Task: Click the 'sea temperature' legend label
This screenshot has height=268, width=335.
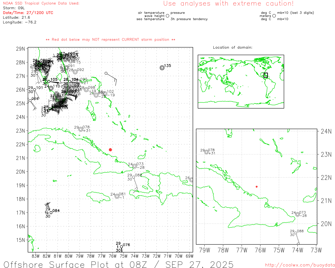Action: point(150,19)
